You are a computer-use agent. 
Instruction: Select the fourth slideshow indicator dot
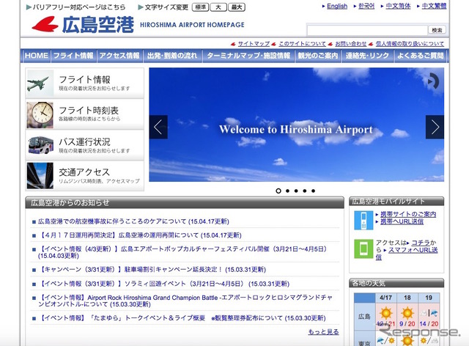pos(305,191)
